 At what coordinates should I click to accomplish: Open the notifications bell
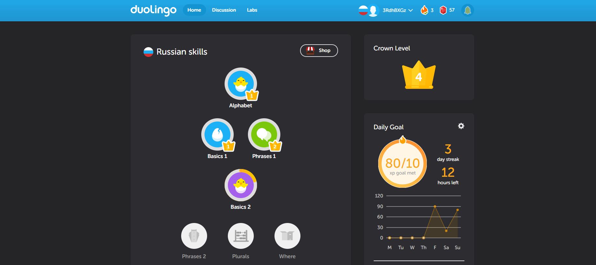[x=467, y=10]
